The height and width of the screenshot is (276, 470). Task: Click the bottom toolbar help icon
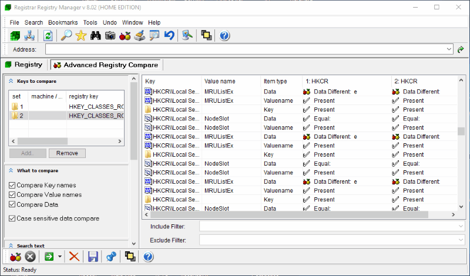click(148, 257)
